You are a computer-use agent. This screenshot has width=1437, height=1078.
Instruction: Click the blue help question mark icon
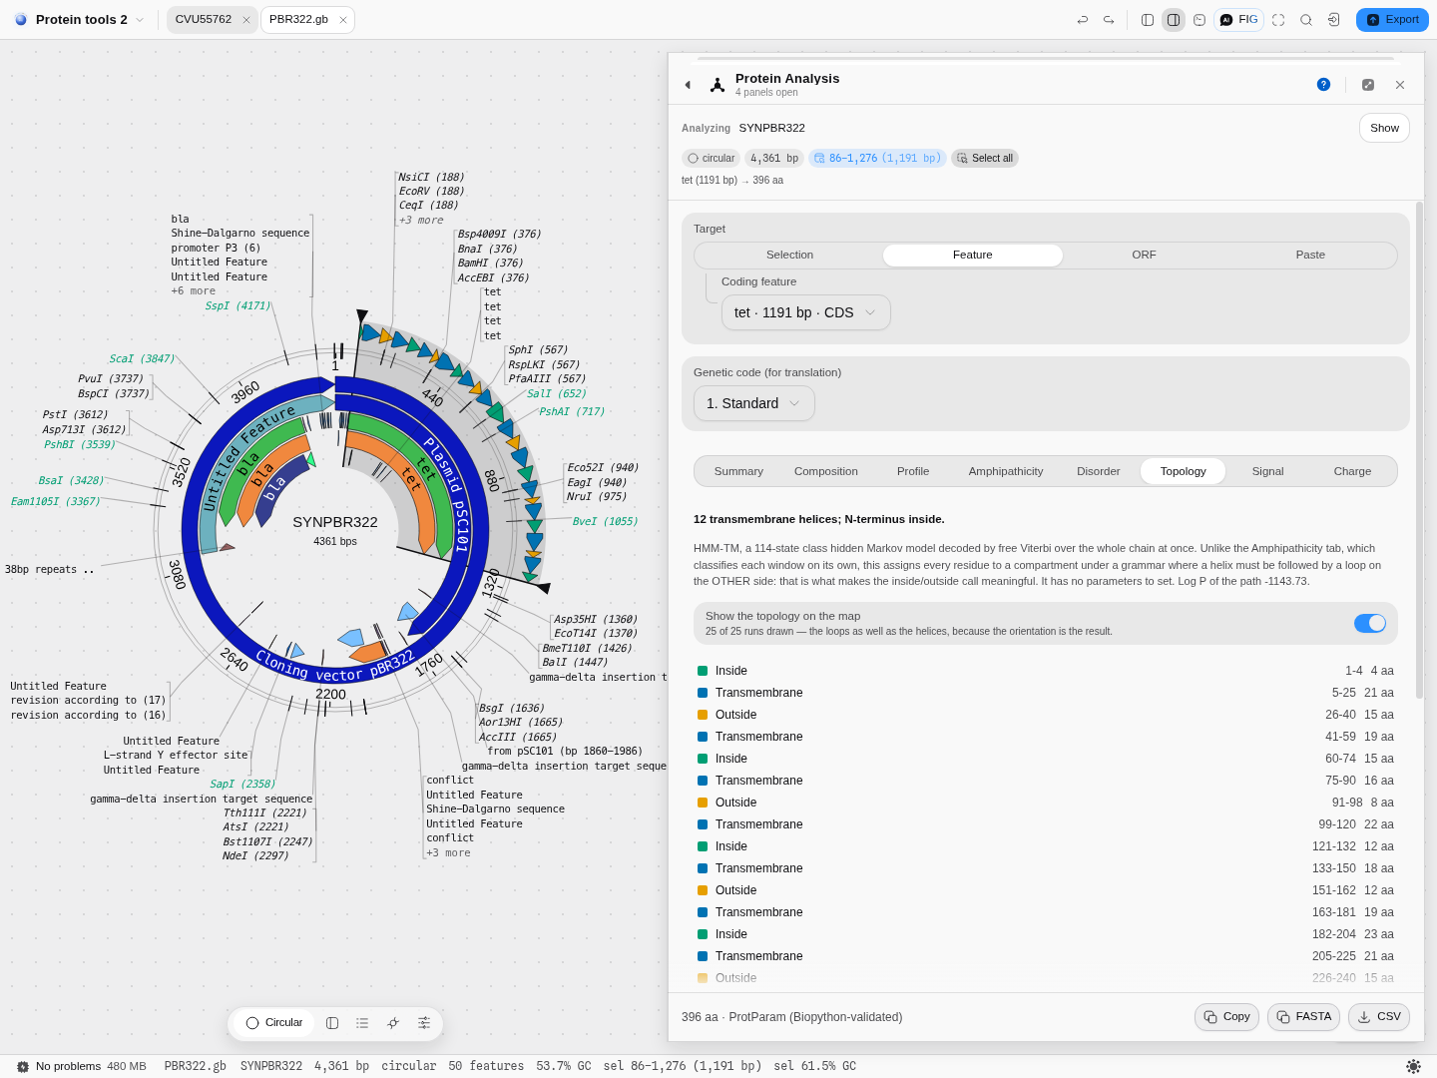(x=1323, y=85)
